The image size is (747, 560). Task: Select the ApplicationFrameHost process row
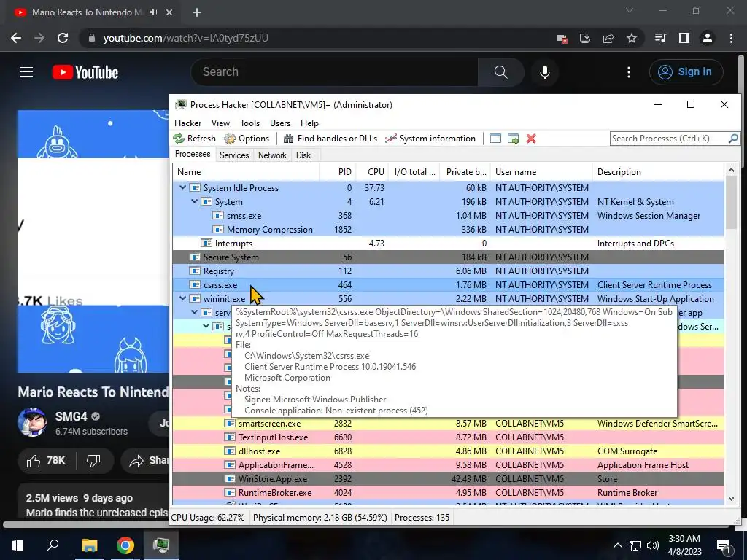click(449, 464)
